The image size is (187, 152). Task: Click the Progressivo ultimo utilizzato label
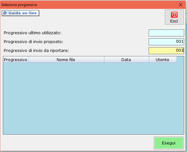coord(32,33)
